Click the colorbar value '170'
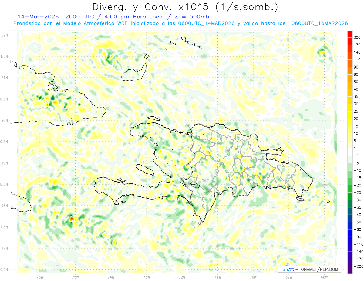Image resolution: width=364 pixels, height=281 pixels. click(357, 45)
